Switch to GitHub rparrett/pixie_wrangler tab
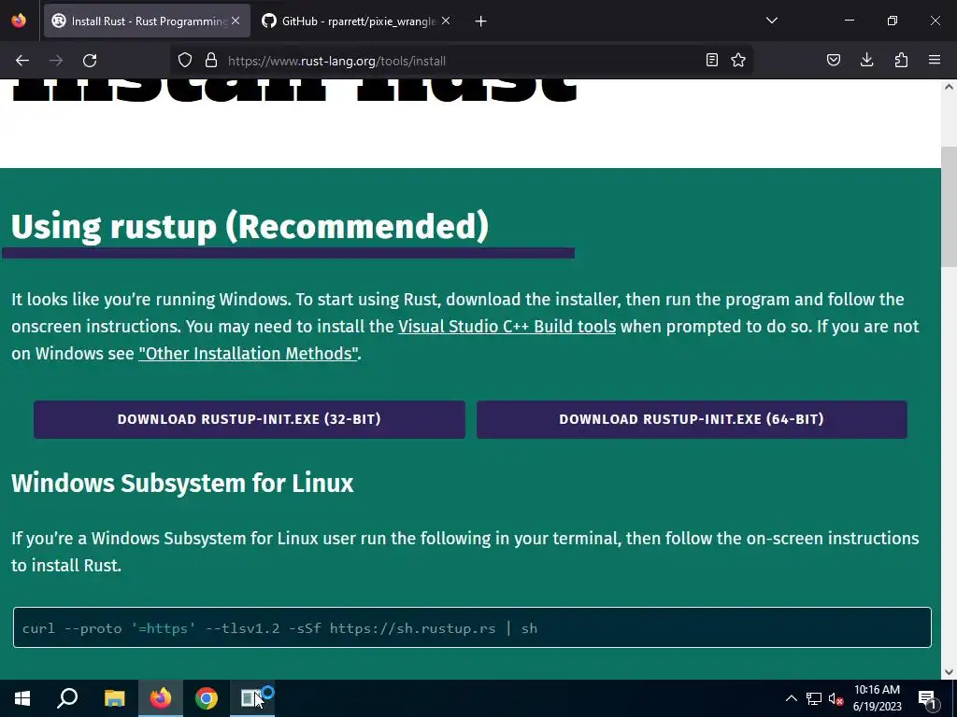957x717 pixels. point(357,21)
